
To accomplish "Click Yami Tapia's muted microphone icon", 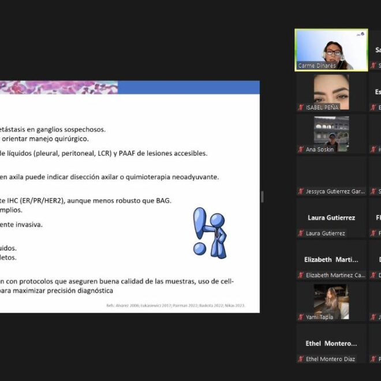I will click(301, 317).
